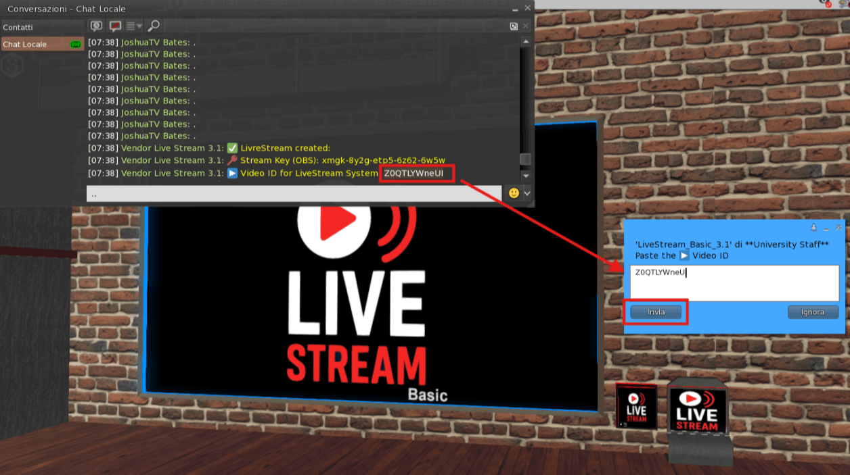Select the Chat Locale conversation
Image resolution: width=850 pixels, height=475 pixels.
pos(42,45)
